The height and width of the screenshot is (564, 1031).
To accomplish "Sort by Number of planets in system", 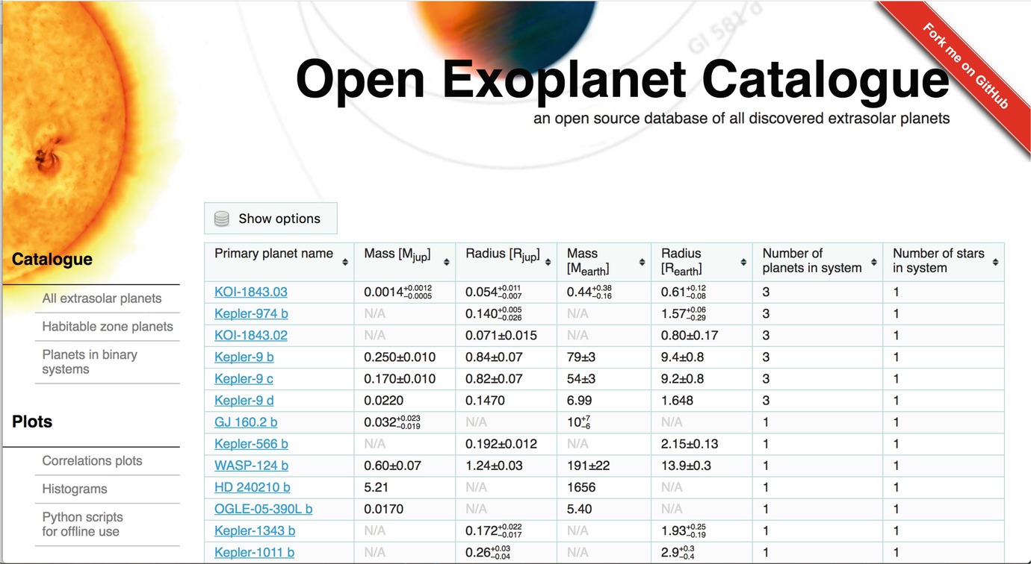I will [873, 261].
